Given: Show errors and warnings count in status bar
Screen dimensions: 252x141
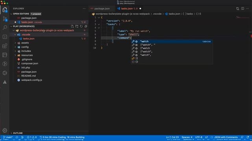Looking at the screenshot, I should pos(31,137).
